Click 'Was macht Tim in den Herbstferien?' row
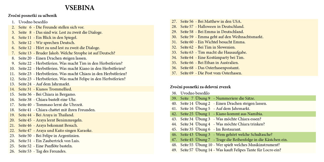The image size is (324, 162). click(x=81, y=63)
